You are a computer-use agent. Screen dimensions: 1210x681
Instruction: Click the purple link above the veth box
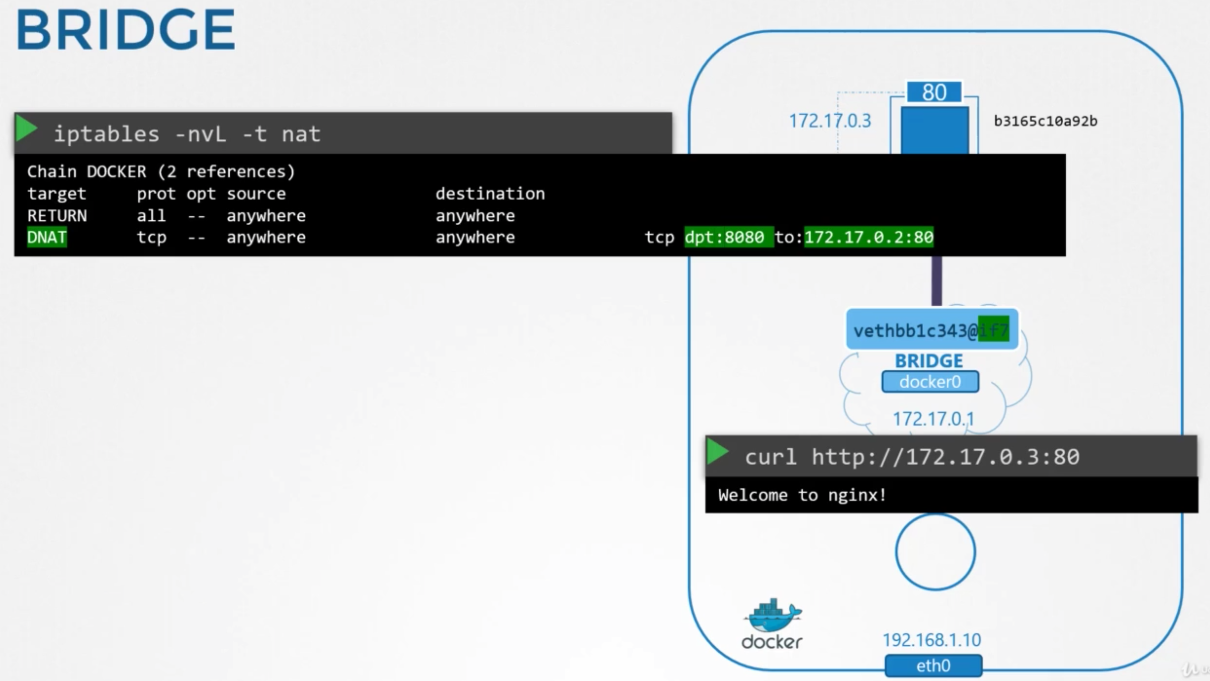tap(936, 281)
